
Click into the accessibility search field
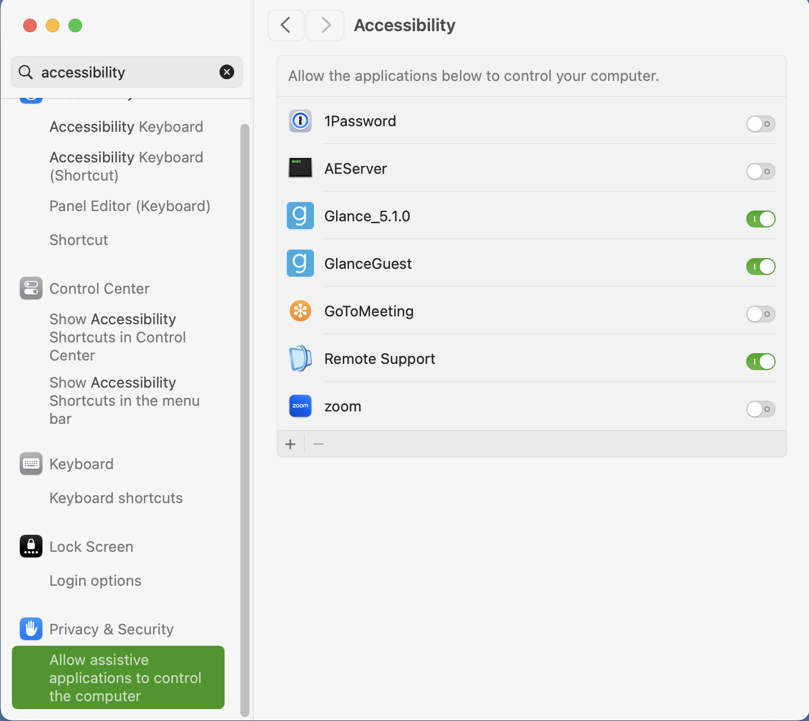coord(124,72)
